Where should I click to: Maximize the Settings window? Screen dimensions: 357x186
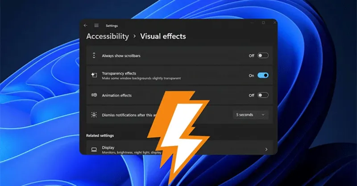(x=263, y=23)
